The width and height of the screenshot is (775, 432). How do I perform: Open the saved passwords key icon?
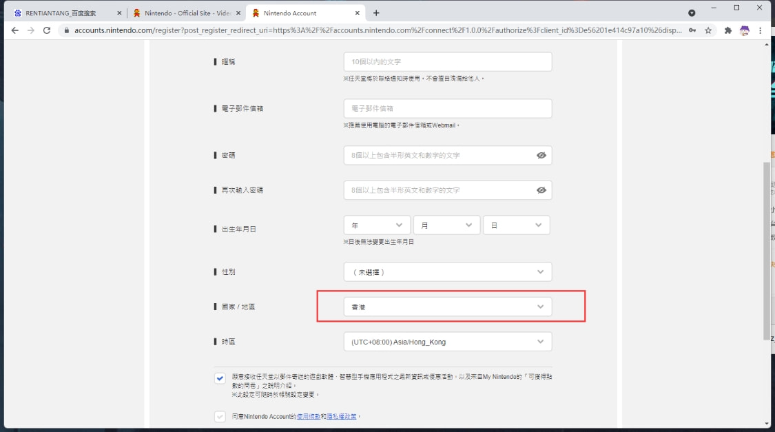pos(692,30)
